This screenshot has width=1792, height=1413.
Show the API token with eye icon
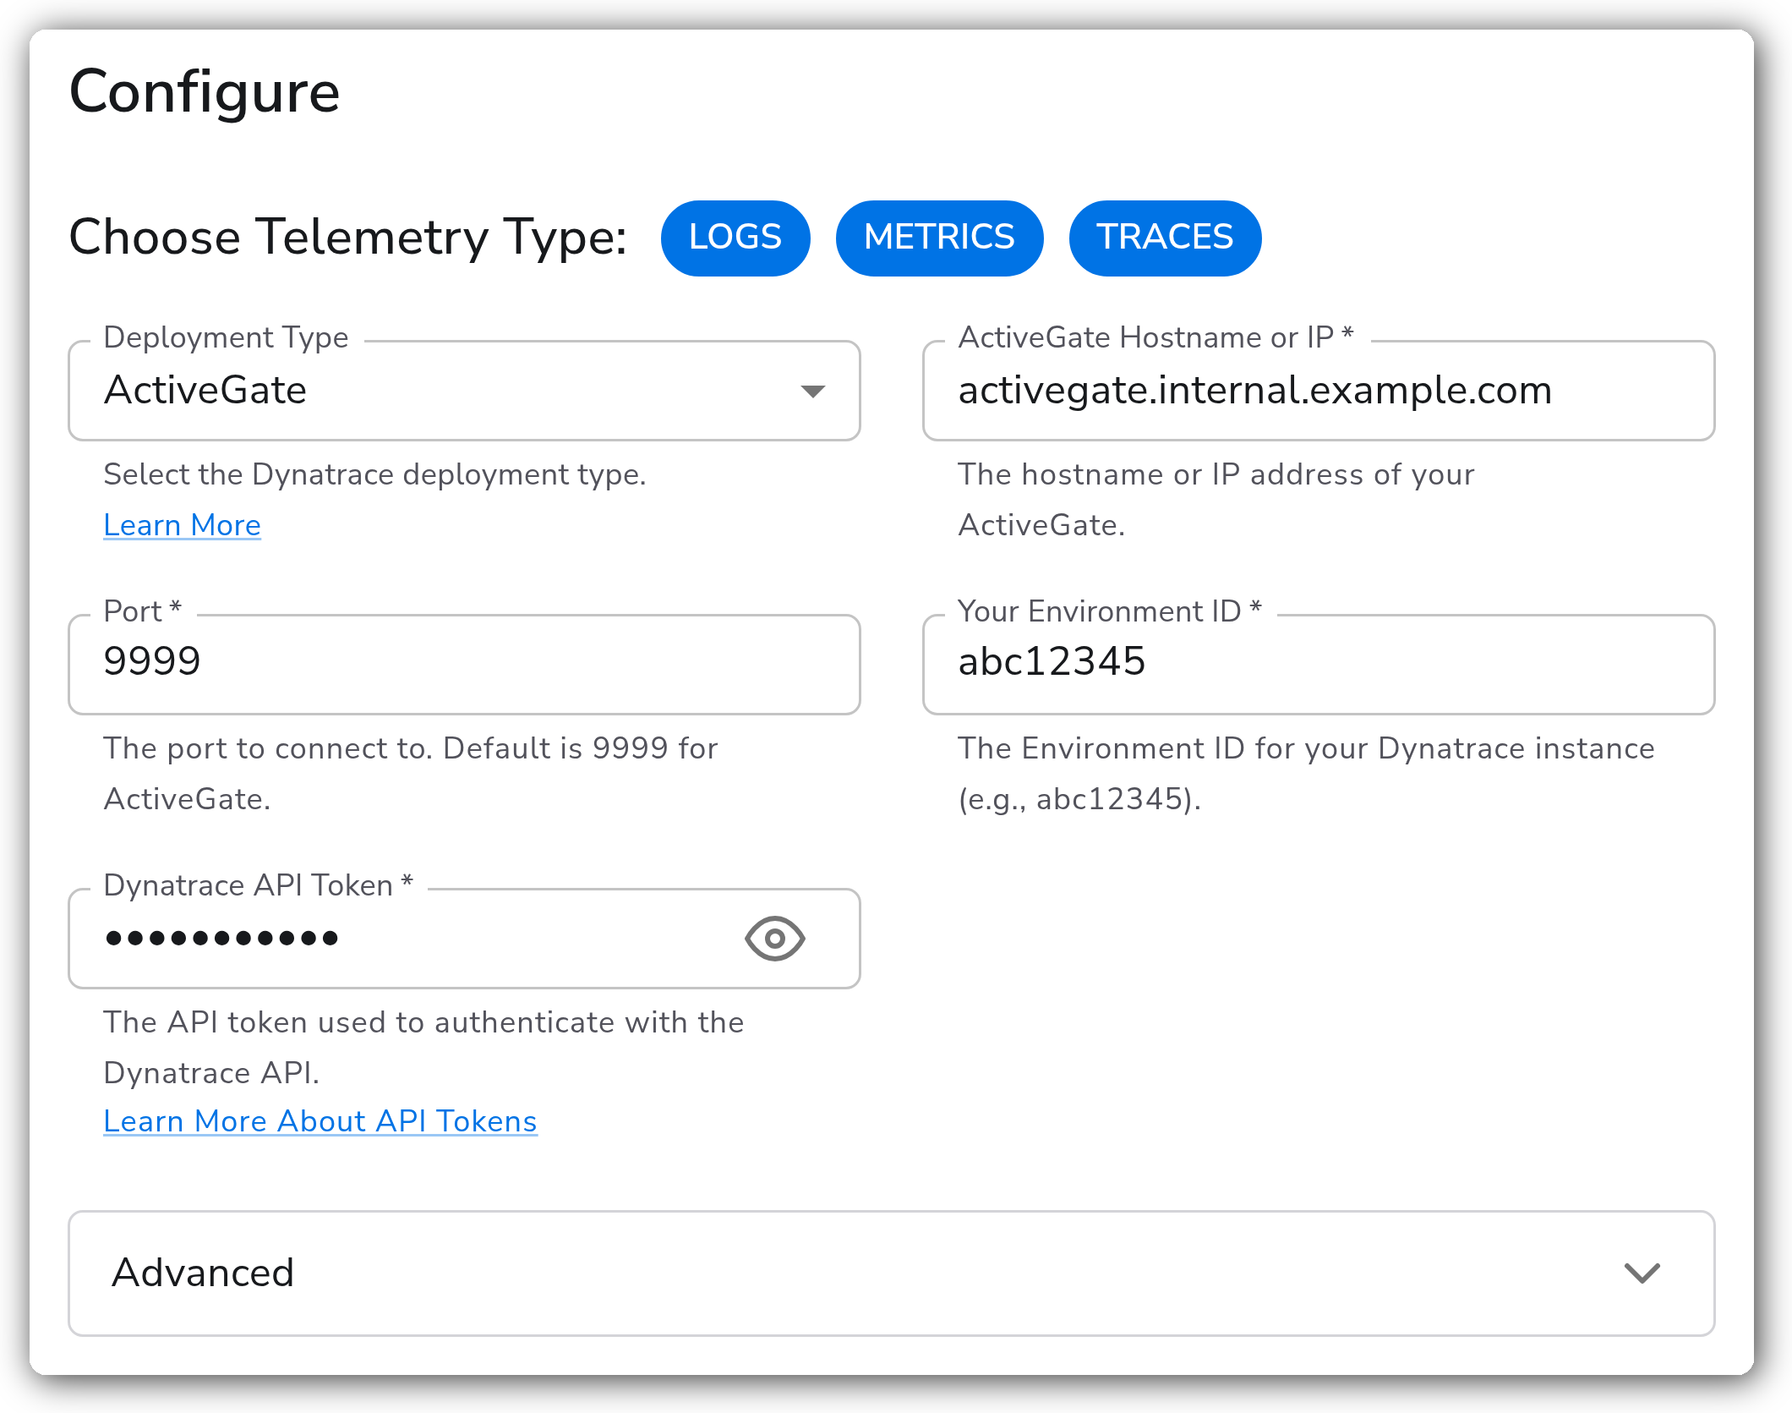pos(774,939)
